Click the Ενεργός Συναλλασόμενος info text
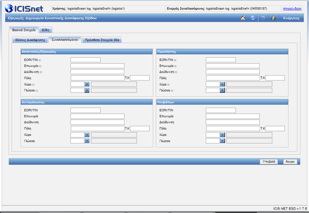 217,9
